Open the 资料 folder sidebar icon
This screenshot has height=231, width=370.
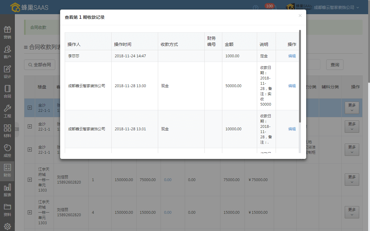coord(7,210)
